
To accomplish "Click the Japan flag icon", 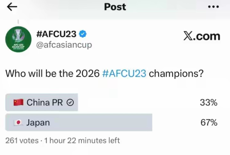I will click(x=19, y=122).
